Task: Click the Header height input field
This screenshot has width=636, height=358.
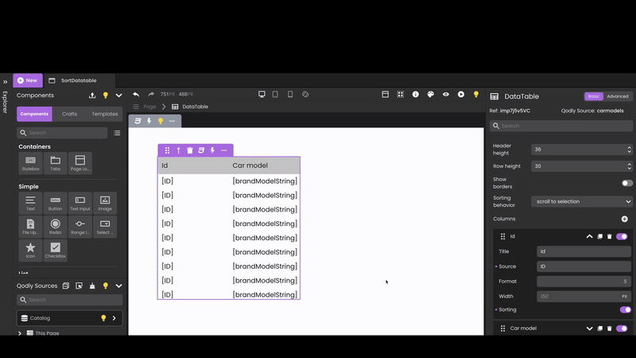Action: click(x=582, y=149)
